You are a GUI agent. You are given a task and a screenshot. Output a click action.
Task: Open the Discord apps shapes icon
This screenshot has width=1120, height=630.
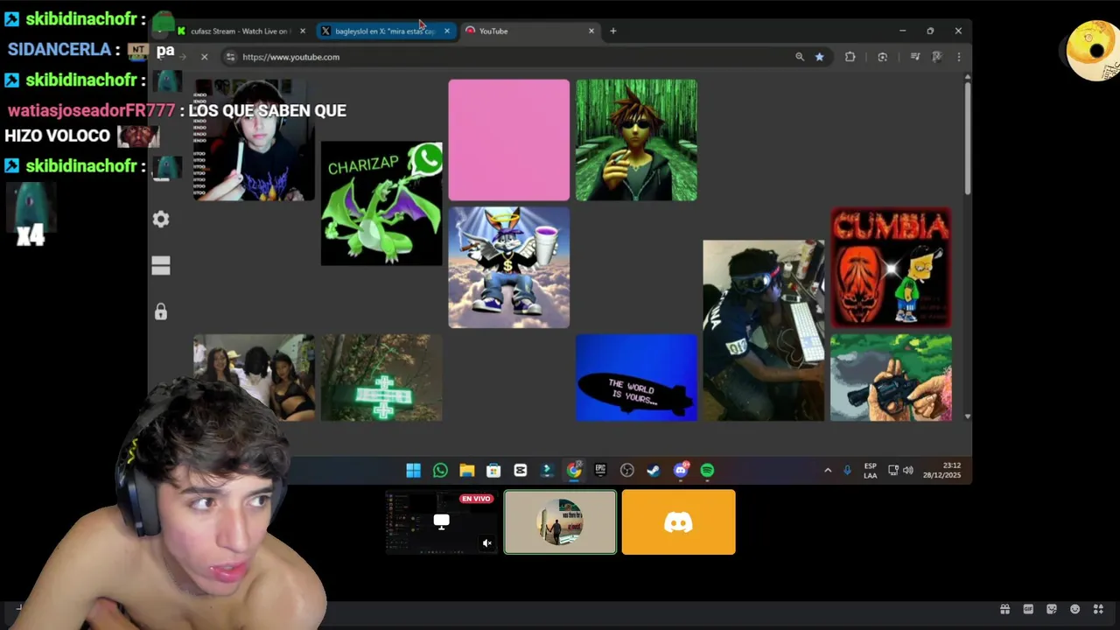[x=1099, y=609]
